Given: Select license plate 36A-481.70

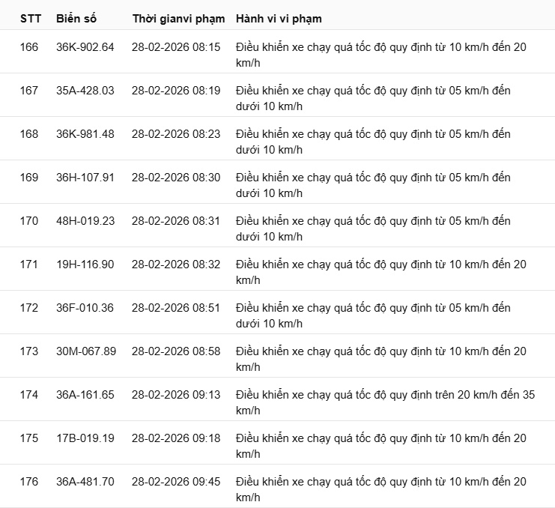Looking at the screenshot, I should [x=85, y=482].
